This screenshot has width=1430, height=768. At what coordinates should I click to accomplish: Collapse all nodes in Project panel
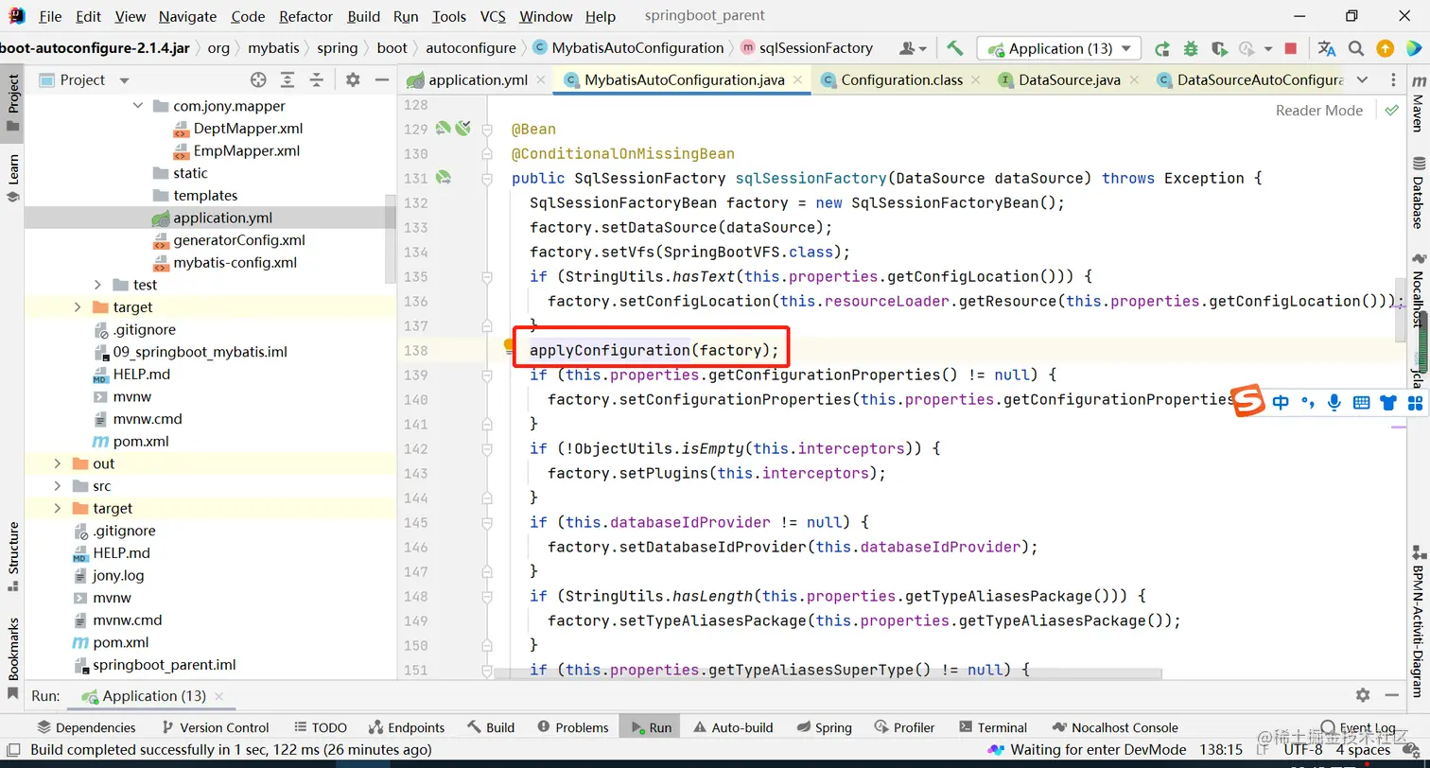[317, 80]
